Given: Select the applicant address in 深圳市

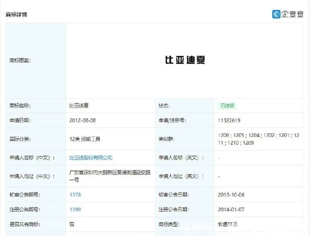Looking at the screenshot, I should 110,176.
